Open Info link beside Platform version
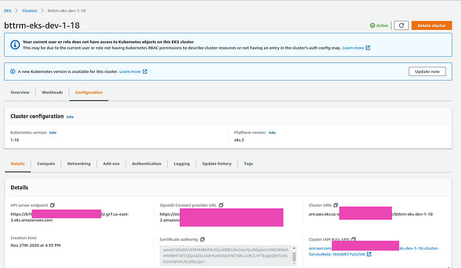Screen dimensions: 461x268 tap(272, 133)
